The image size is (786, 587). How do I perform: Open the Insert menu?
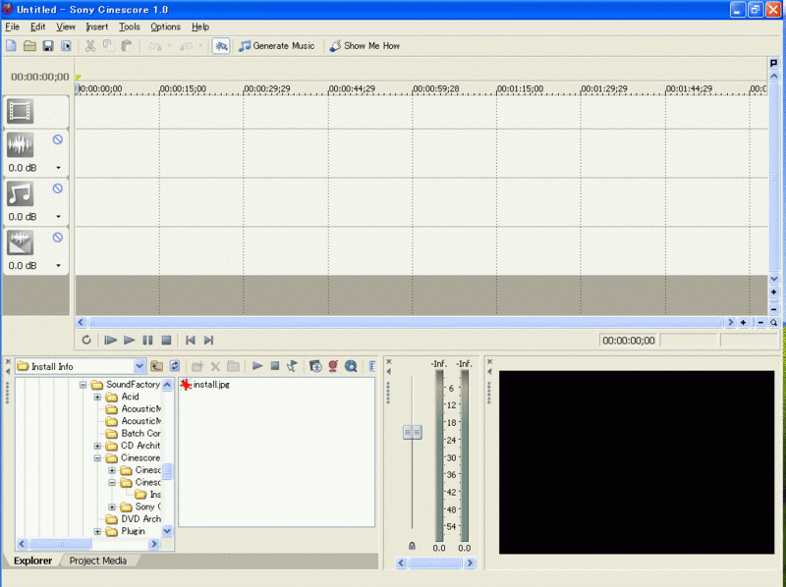coord(96,27)
